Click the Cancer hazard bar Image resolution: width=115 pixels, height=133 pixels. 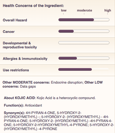(x=84, y=31)
